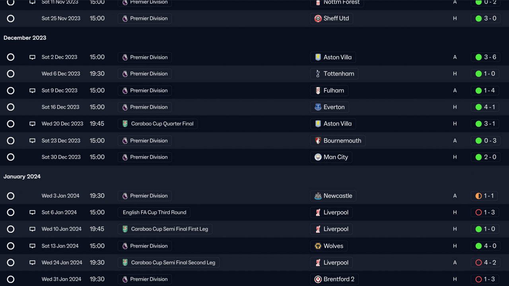
Task: Select the radio circle for Wed 3 Jan match
Action: pos(11,196)
